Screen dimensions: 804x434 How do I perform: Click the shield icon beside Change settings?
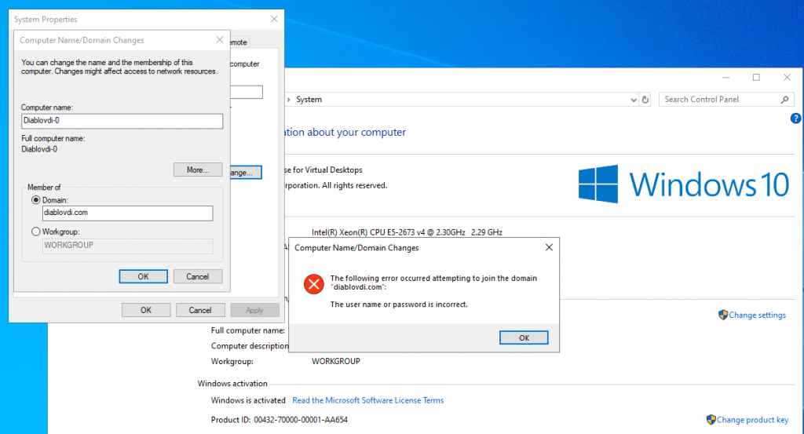723,315
